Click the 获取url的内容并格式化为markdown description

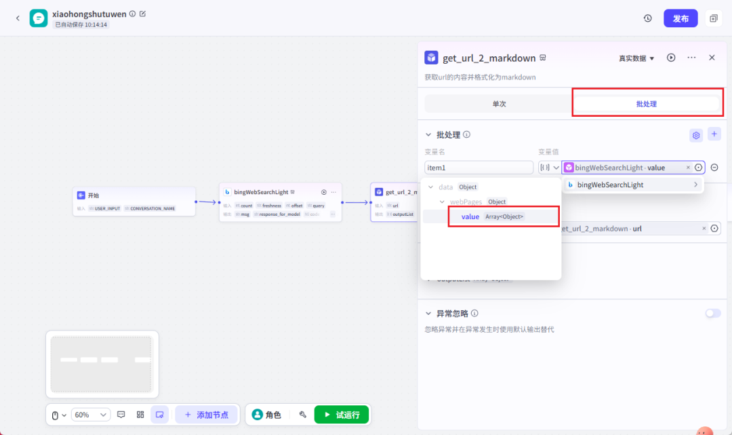pos(480,77)
